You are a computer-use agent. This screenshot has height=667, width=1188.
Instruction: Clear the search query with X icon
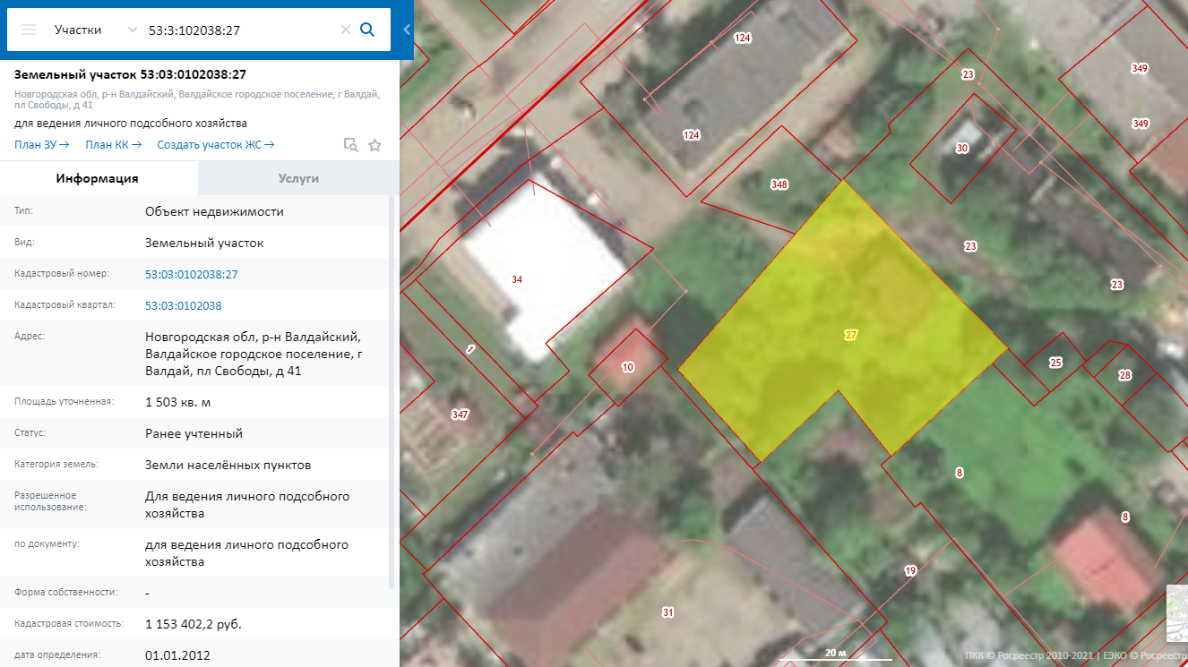[x=345, y=30]
